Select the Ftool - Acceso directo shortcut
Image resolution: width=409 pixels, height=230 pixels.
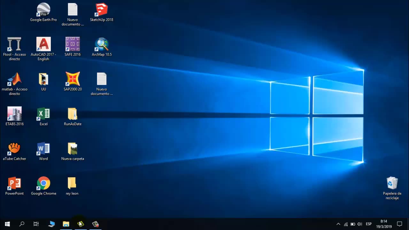pos(14,49)
